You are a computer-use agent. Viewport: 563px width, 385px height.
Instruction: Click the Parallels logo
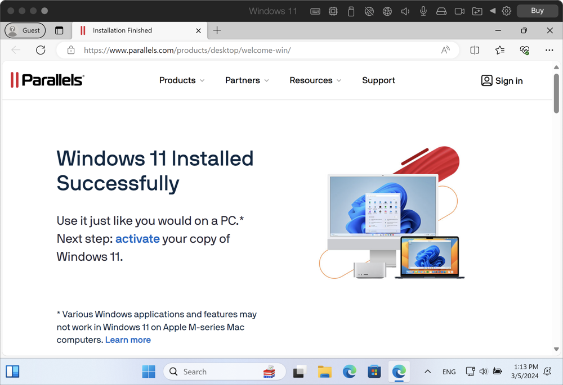pyautogui.click(x=47, y=80)
